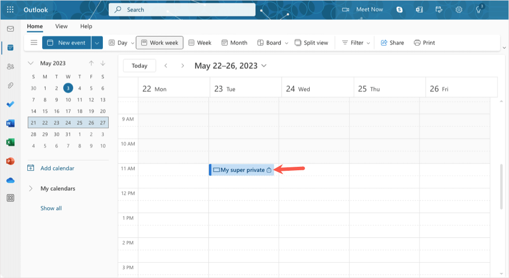509x278 pixels.
Task: Open More apps icon in sidebar
Action: (x=10, y=198)
